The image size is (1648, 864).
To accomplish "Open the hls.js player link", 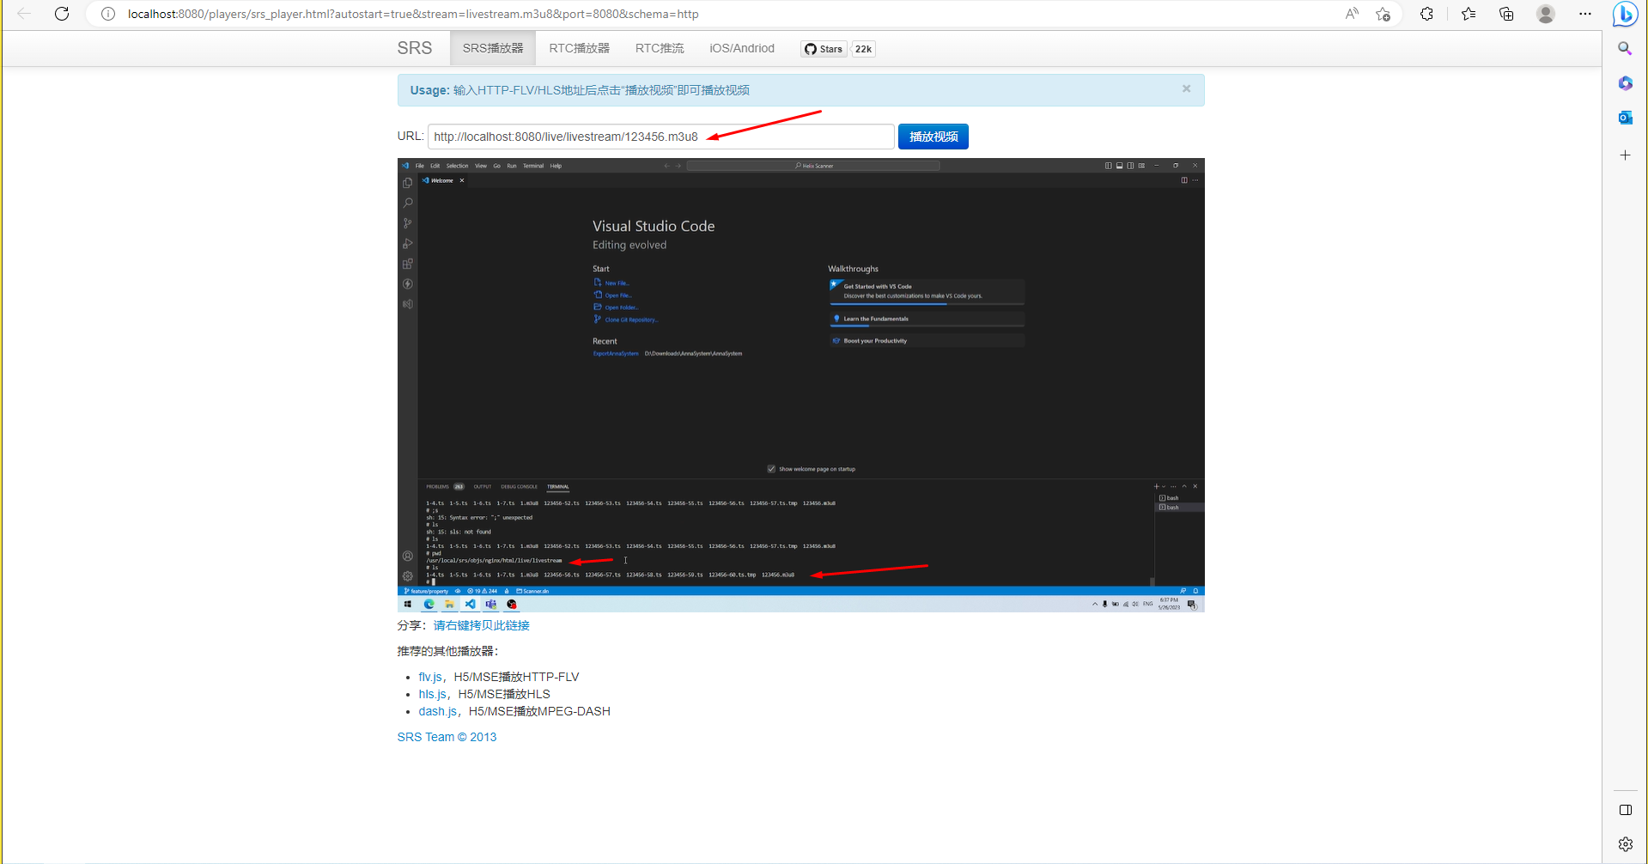I will coord(433,694).
